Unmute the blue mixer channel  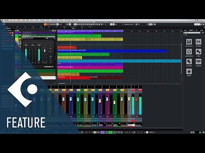[x=71, y=90]
